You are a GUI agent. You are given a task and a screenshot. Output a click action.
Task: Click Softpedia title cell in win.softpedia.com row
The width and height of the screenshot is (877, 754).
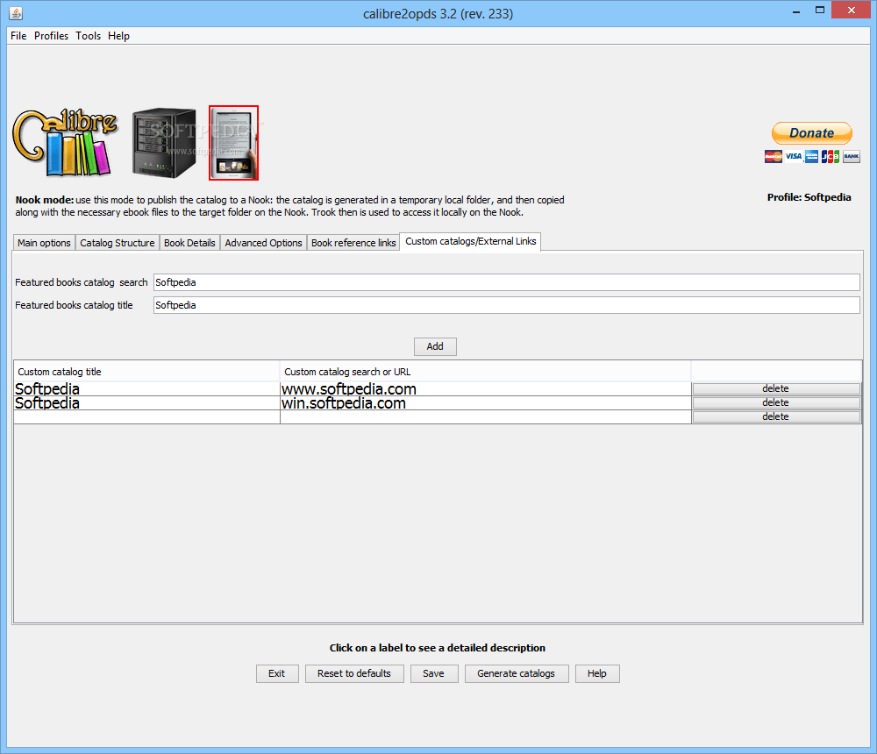click(x=146, y=402)
